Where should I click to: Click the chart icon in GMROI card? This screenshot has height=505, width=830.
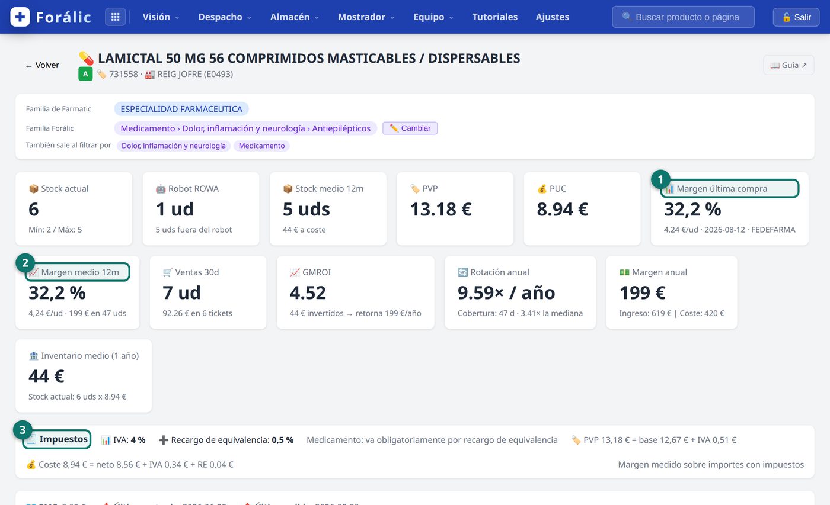point(295,272)
